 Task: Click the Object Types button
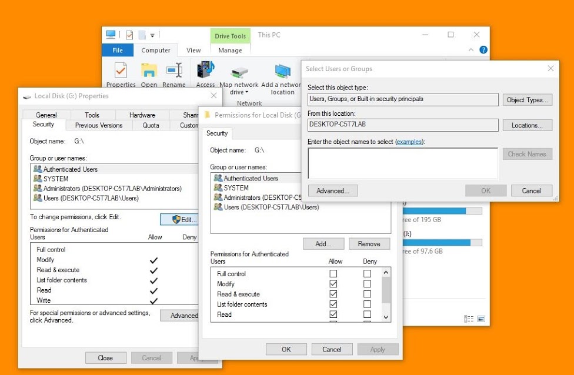pos(528,100)
